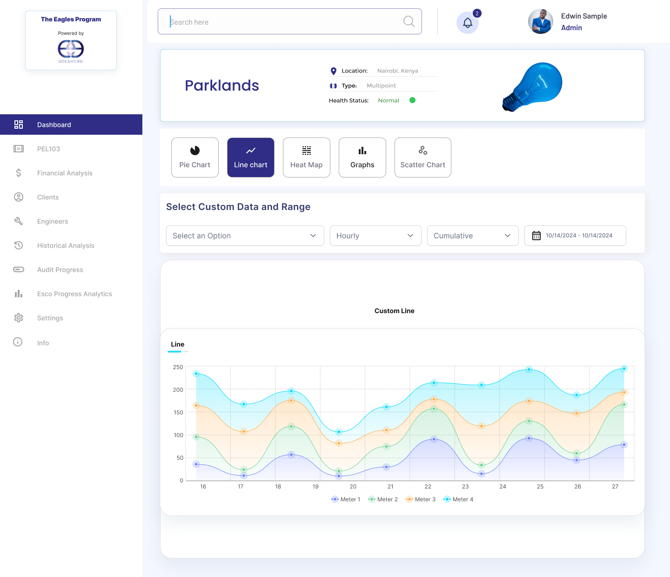Click the Dashboard grid icon in sidebar
This screenshot has height=577, width=670.
tap(19, 125)
